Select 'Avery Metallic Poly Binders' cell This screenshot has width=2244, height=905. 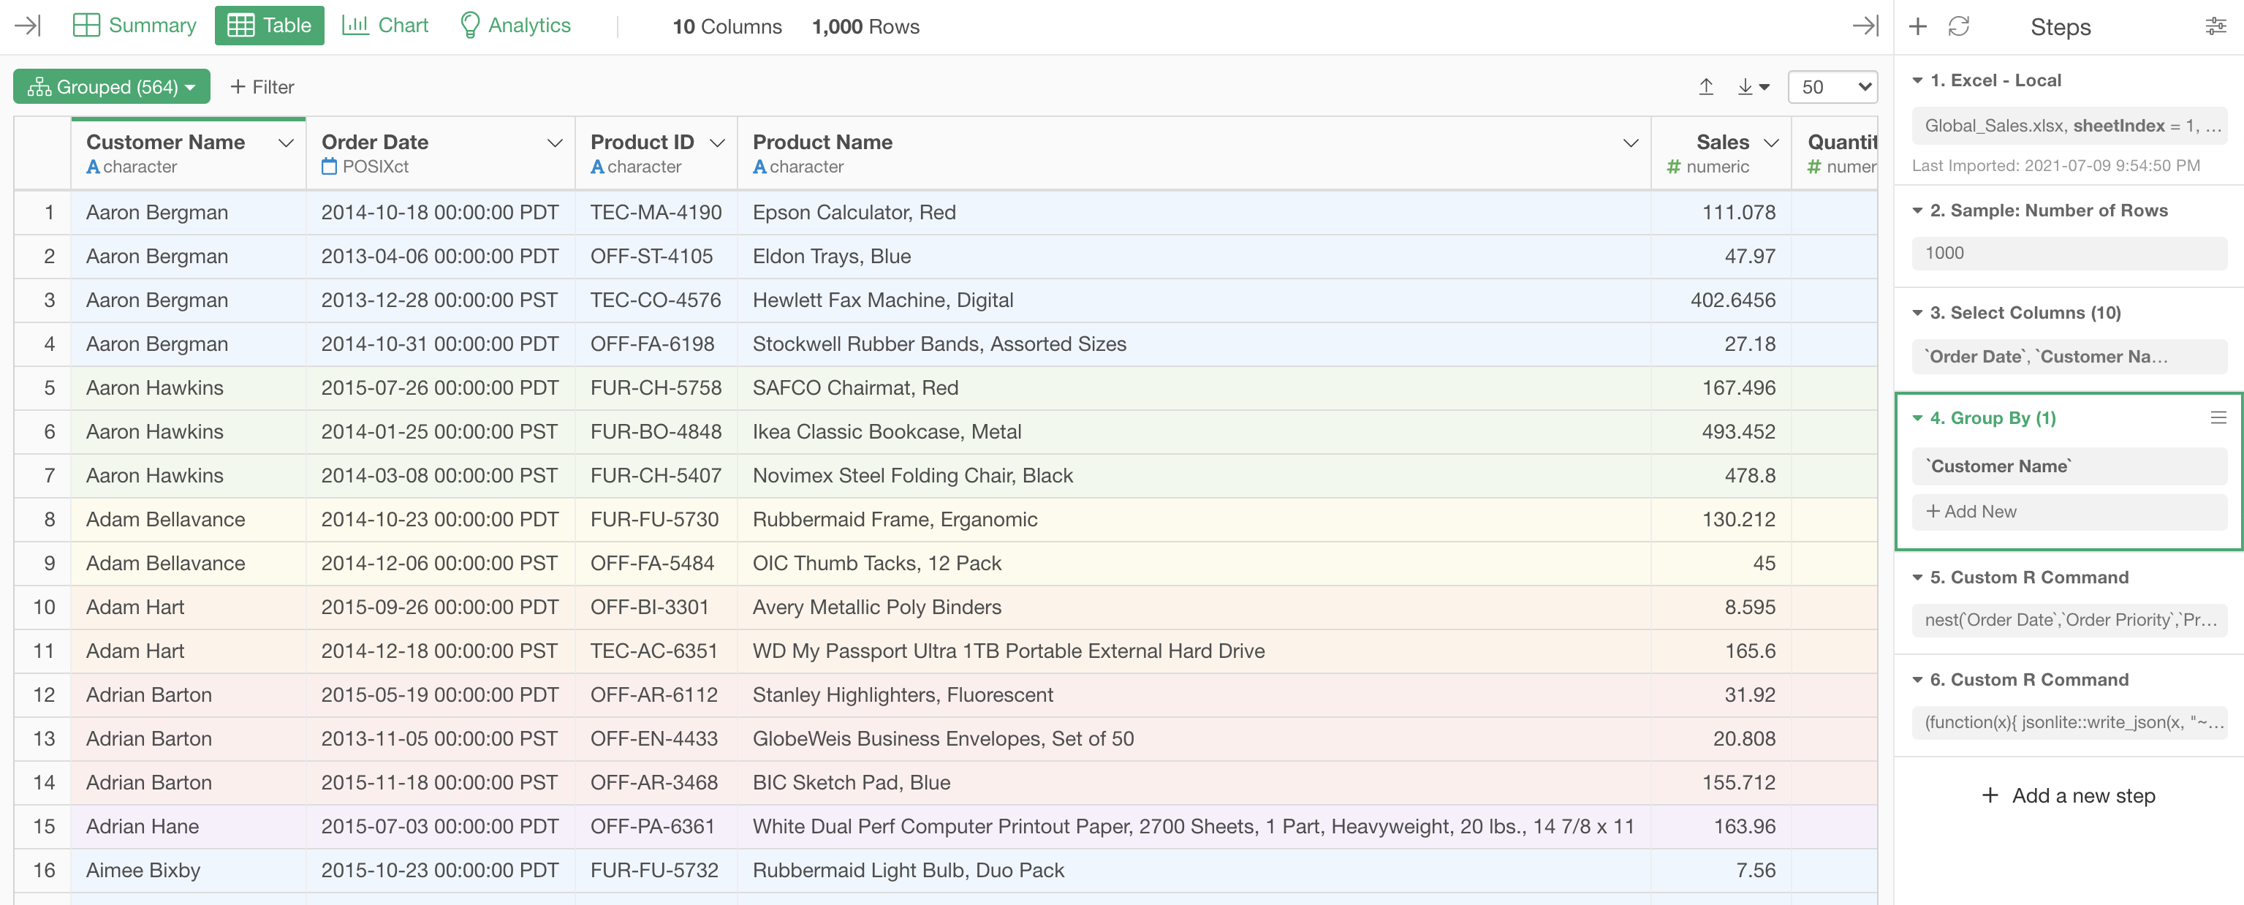point(1194,607)
